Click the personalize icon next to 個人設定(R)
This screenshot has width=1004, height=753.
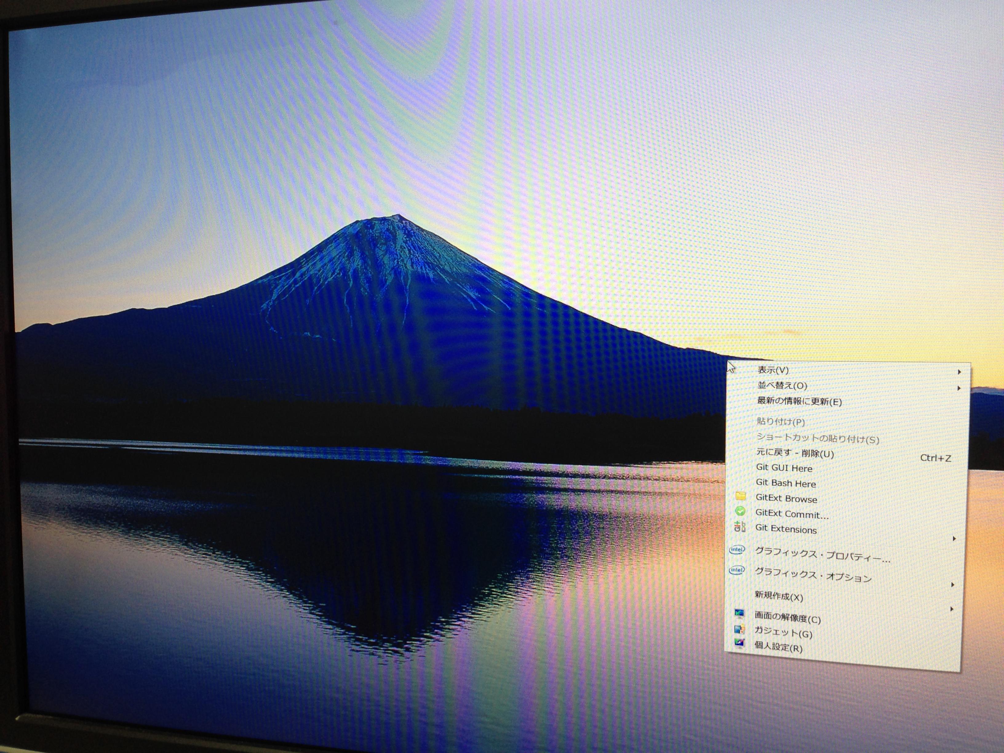coord(739,643)
